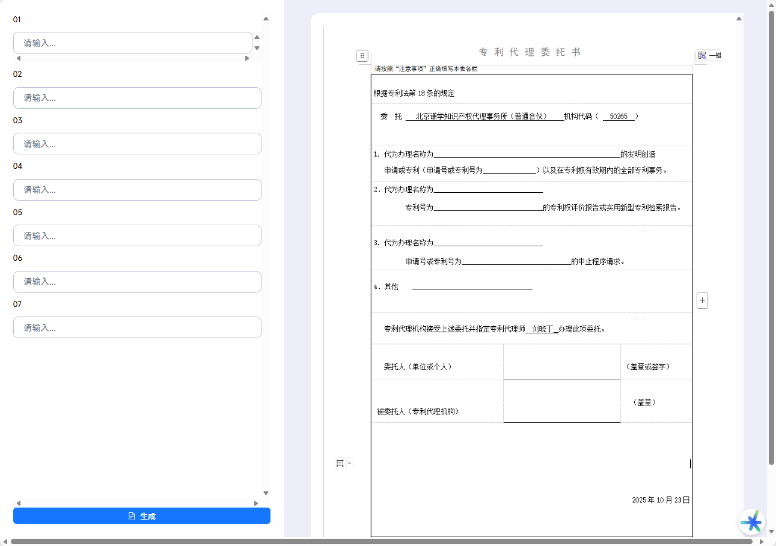Viewport: 776px width, 546px height.
Task: Click the input field under label 07
Action: [137, 327]
